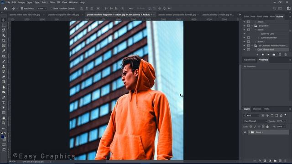Toggle checkmark for Layer Via Copy step
The image size is (292, 164).
[x=245, y=34]
